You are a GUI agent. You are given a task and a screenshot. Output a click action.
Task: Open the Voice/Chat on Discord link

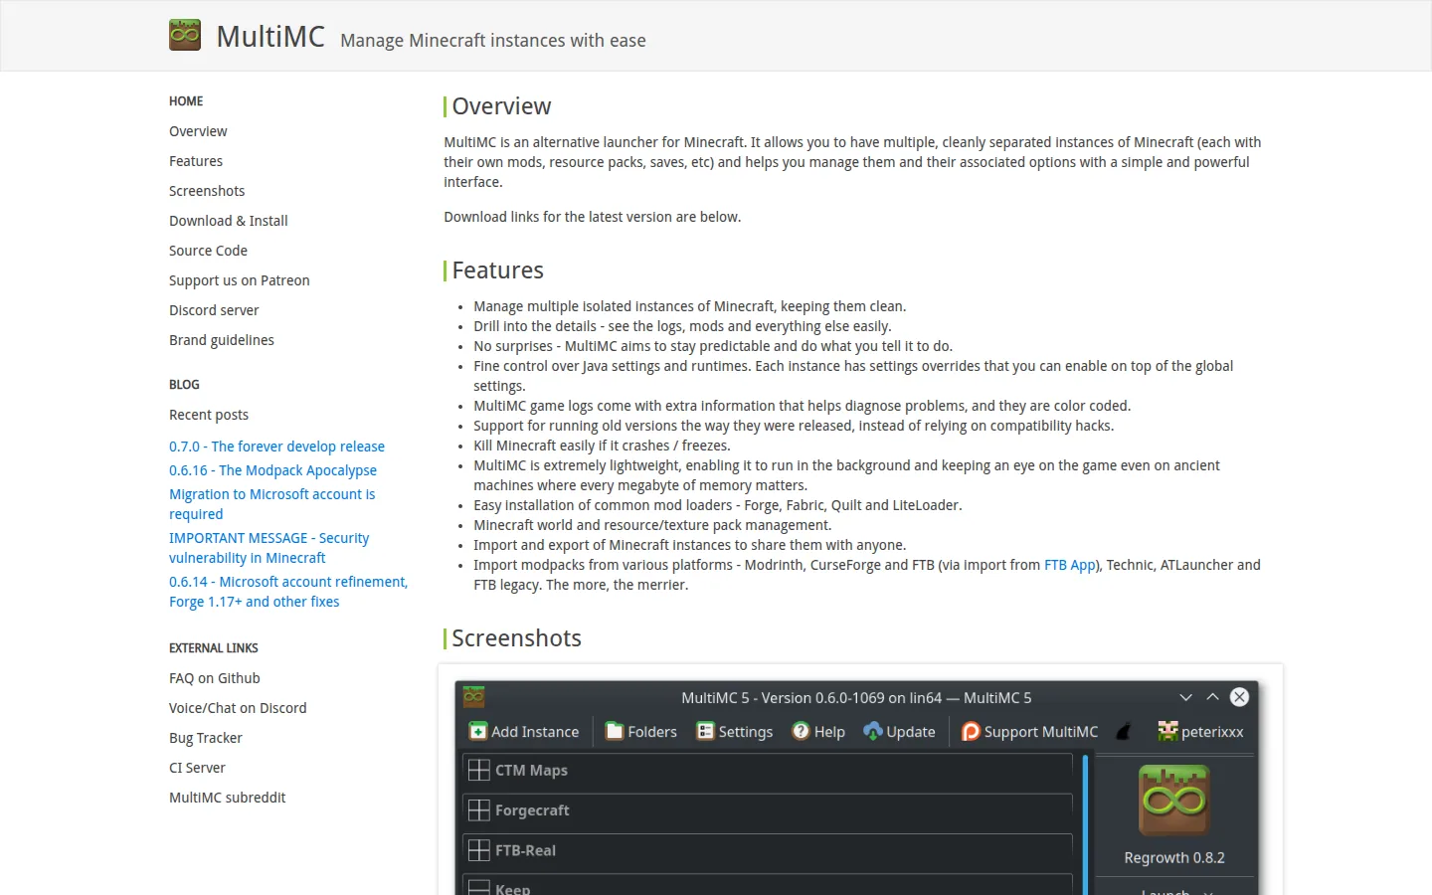click(x=238, y=708)
